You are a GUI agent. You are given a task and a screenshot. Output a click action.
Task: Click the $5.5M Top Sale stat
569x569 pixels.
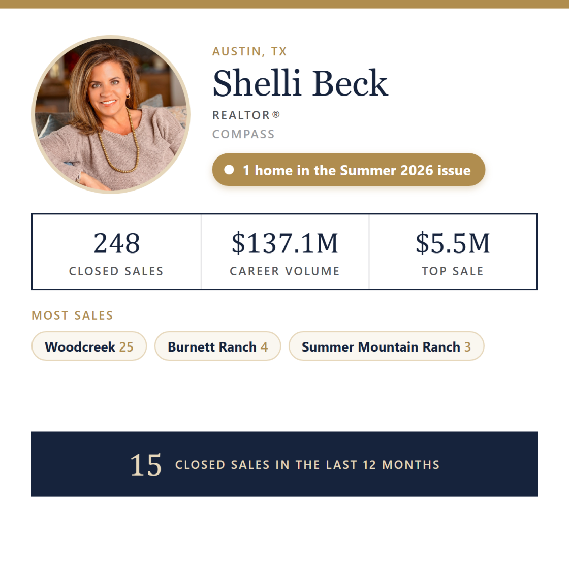coord(453,252)
